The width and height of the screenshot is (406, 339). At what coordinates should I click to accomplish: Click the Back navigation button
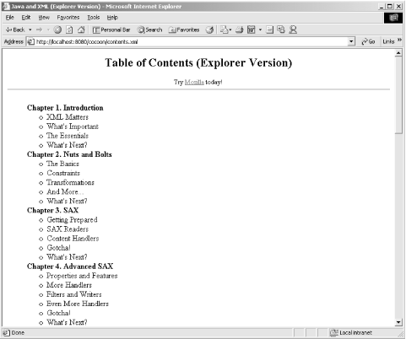point(15,30)
